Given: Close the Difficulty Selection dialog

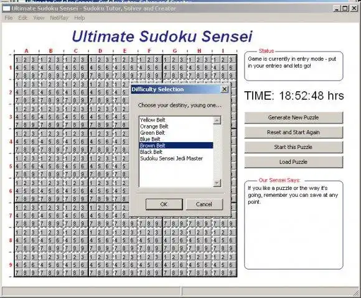Looking at the screenshot, I should pos(225,89).
